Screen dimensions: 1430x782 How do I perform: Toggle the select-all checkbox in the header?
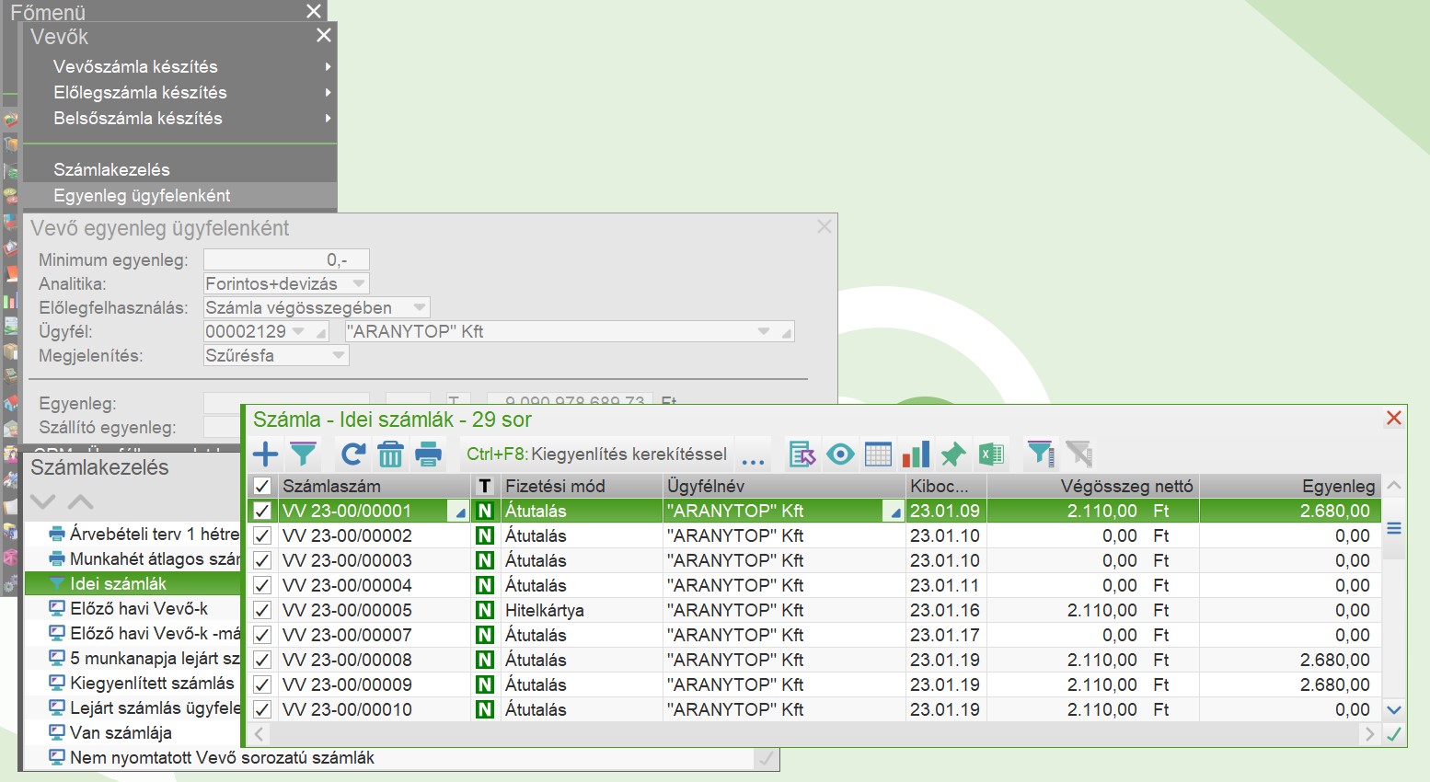click(x=262, y=486)
